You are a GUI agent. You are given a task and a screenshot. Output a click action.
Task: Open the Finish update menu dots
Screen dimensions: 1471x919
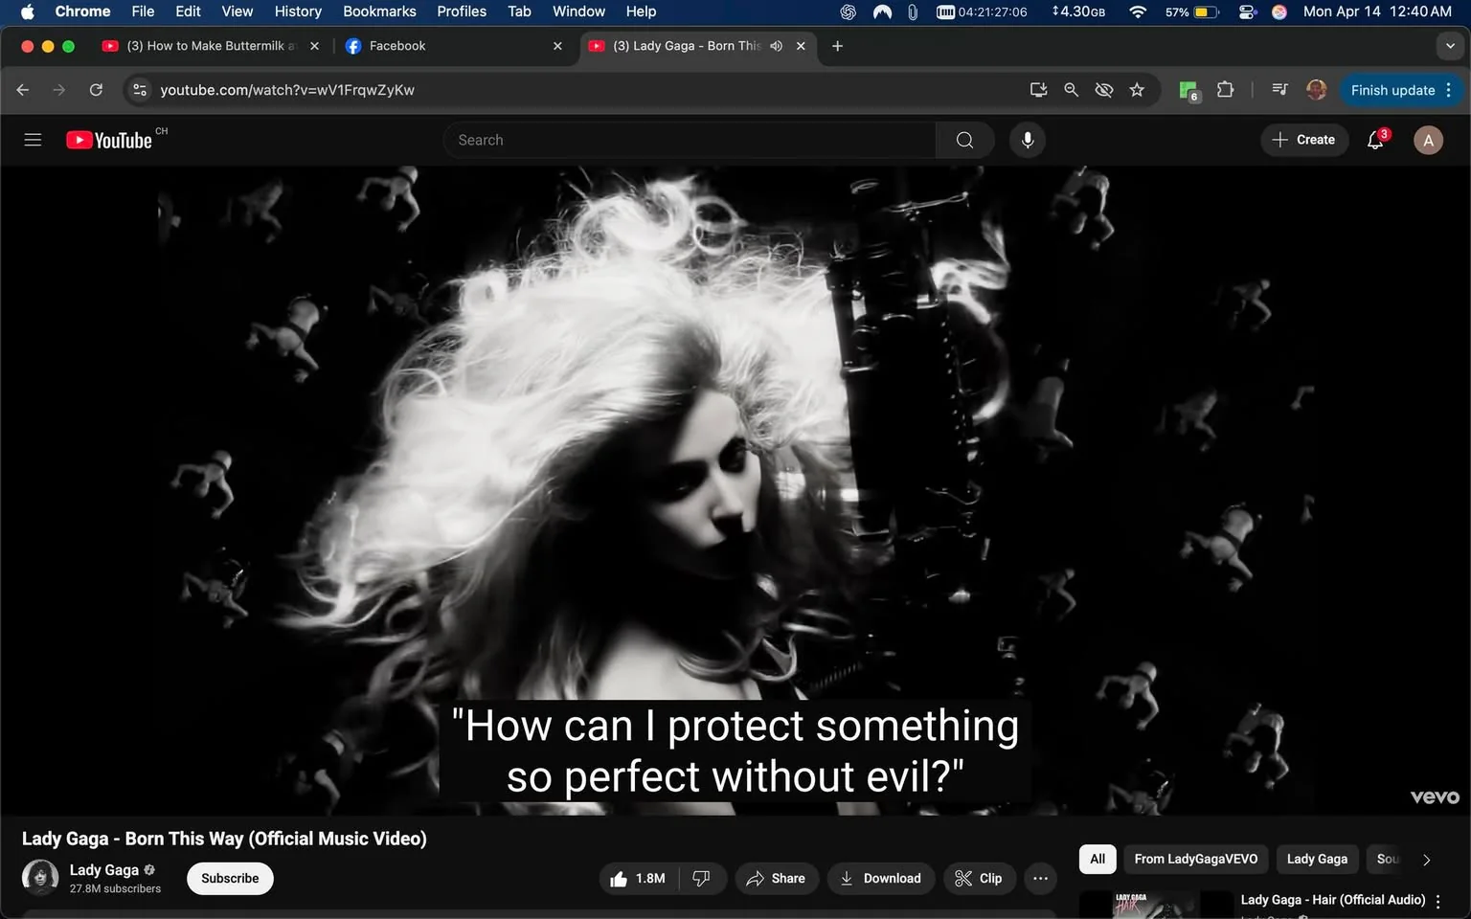(x=1449, y=90)
